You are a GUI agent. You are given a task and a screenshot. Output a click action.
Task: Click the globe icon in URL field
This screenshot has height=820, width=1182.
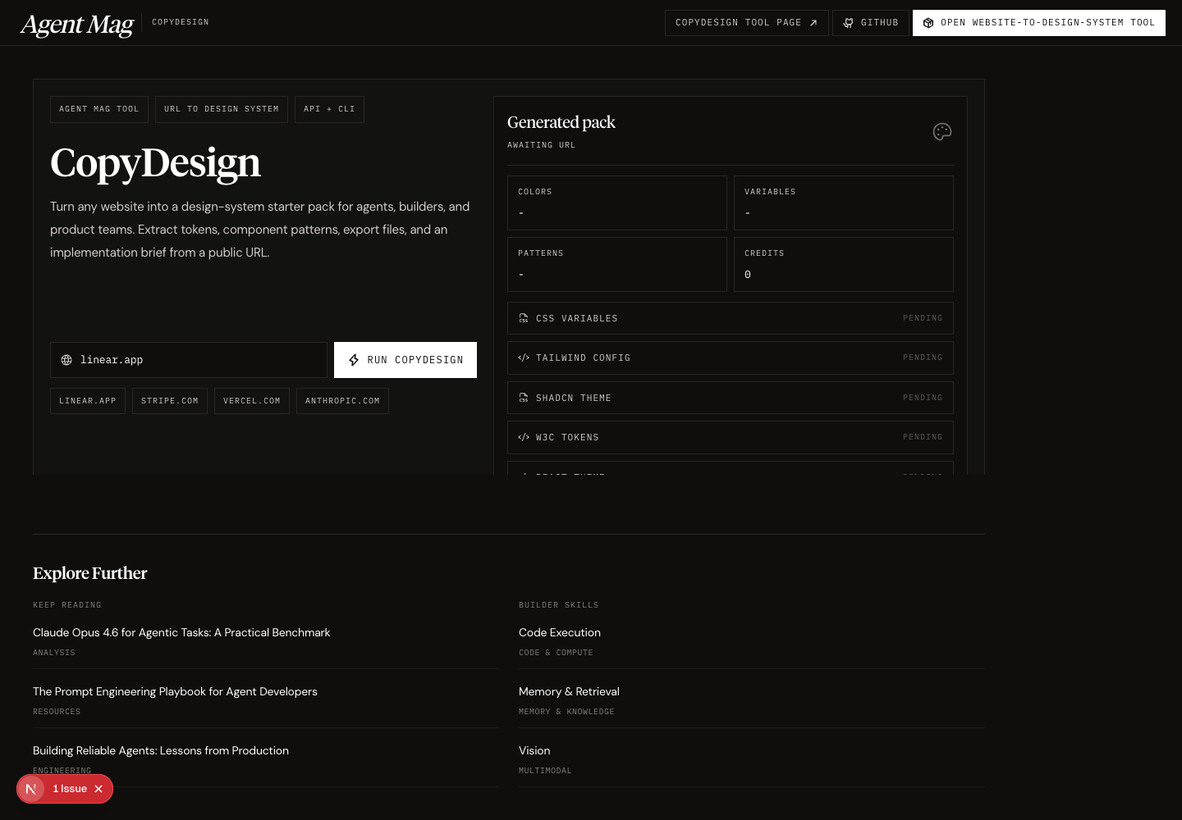(66, 360)
